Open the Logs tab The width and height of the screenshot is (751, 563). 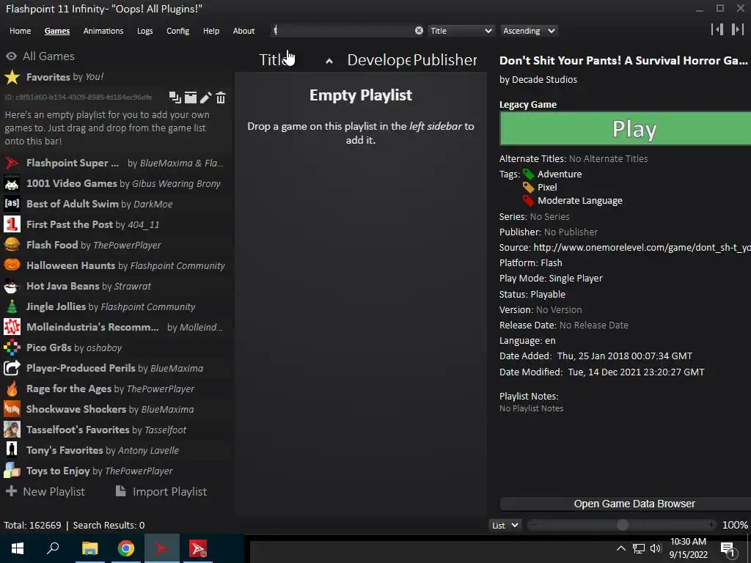click(x=144, y=31)
